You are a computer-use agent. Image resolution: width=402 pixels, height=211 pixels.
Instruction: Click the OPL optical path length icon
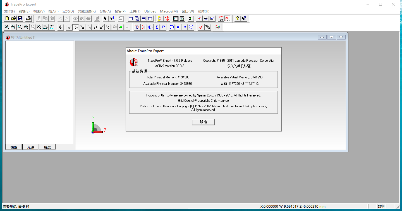[x=228, y=18]
